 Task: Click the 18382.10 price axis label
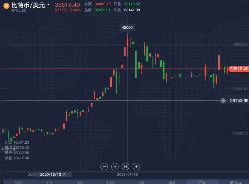(240, 133)
